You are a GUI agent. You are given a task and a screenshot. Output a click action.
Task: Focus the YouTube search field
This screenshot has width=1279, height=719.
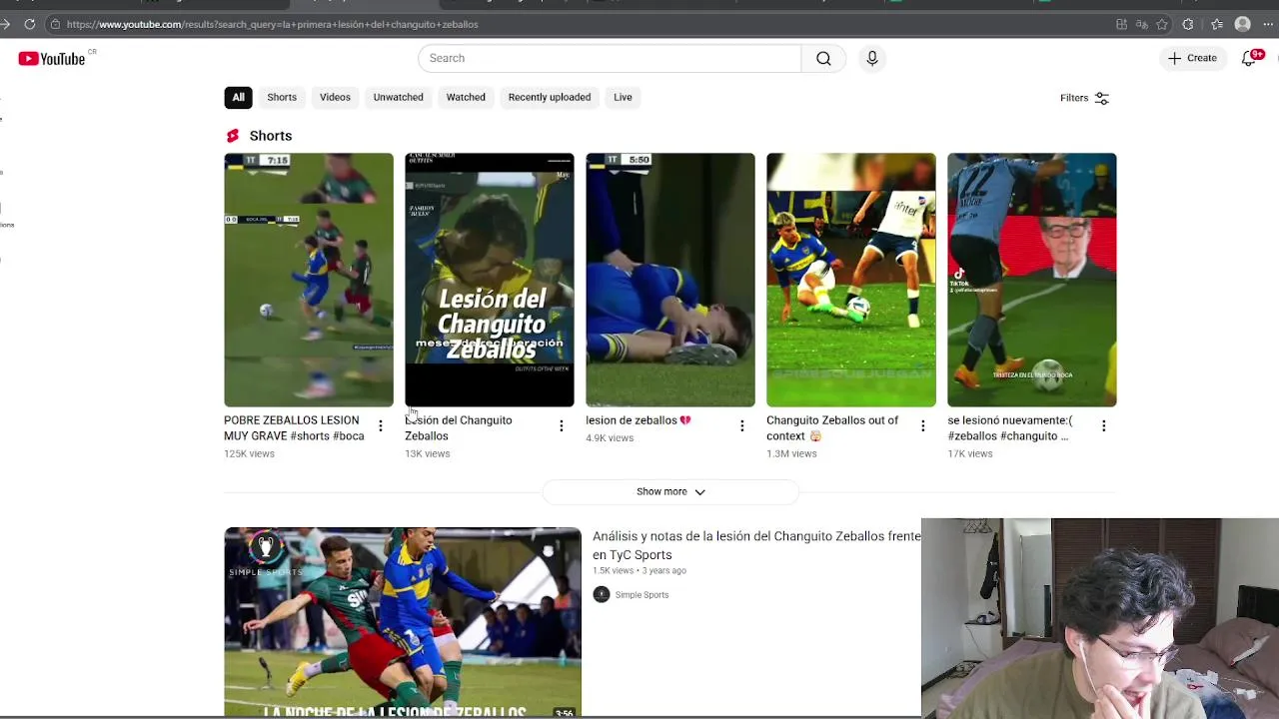point(610,58)
